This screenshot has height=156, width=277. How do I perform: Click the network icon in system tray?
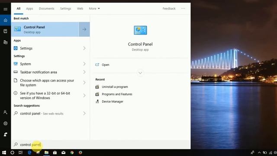[271, 153]
